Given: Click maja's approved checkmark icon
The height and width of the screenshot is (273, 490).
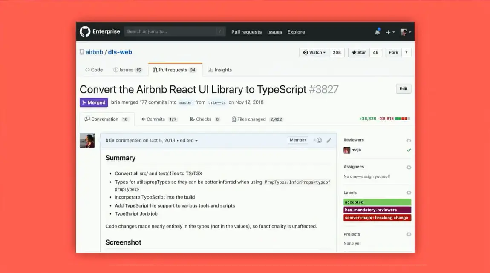Looking at the screenshot, I should (409, 150).
